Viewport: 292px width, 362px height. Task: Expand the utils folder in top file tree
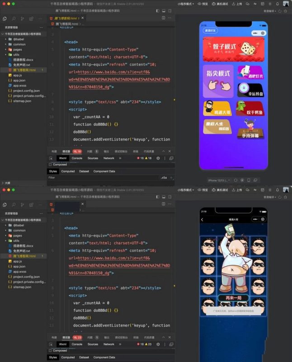coord(16,54)
